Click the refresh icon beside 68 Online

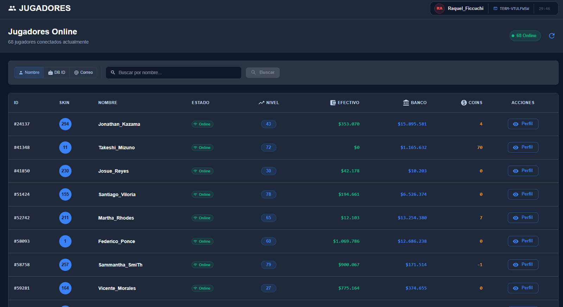[x=552, y=35]
